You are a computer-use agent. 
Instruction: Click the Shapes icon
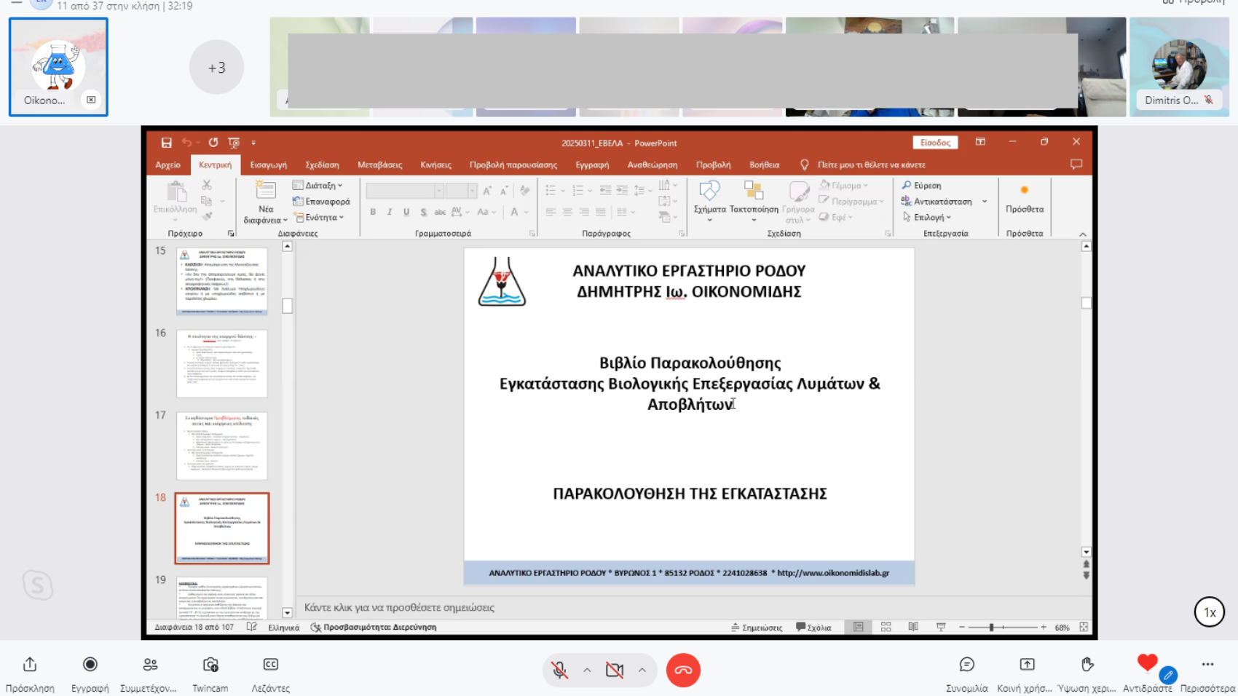coord(709,191)
